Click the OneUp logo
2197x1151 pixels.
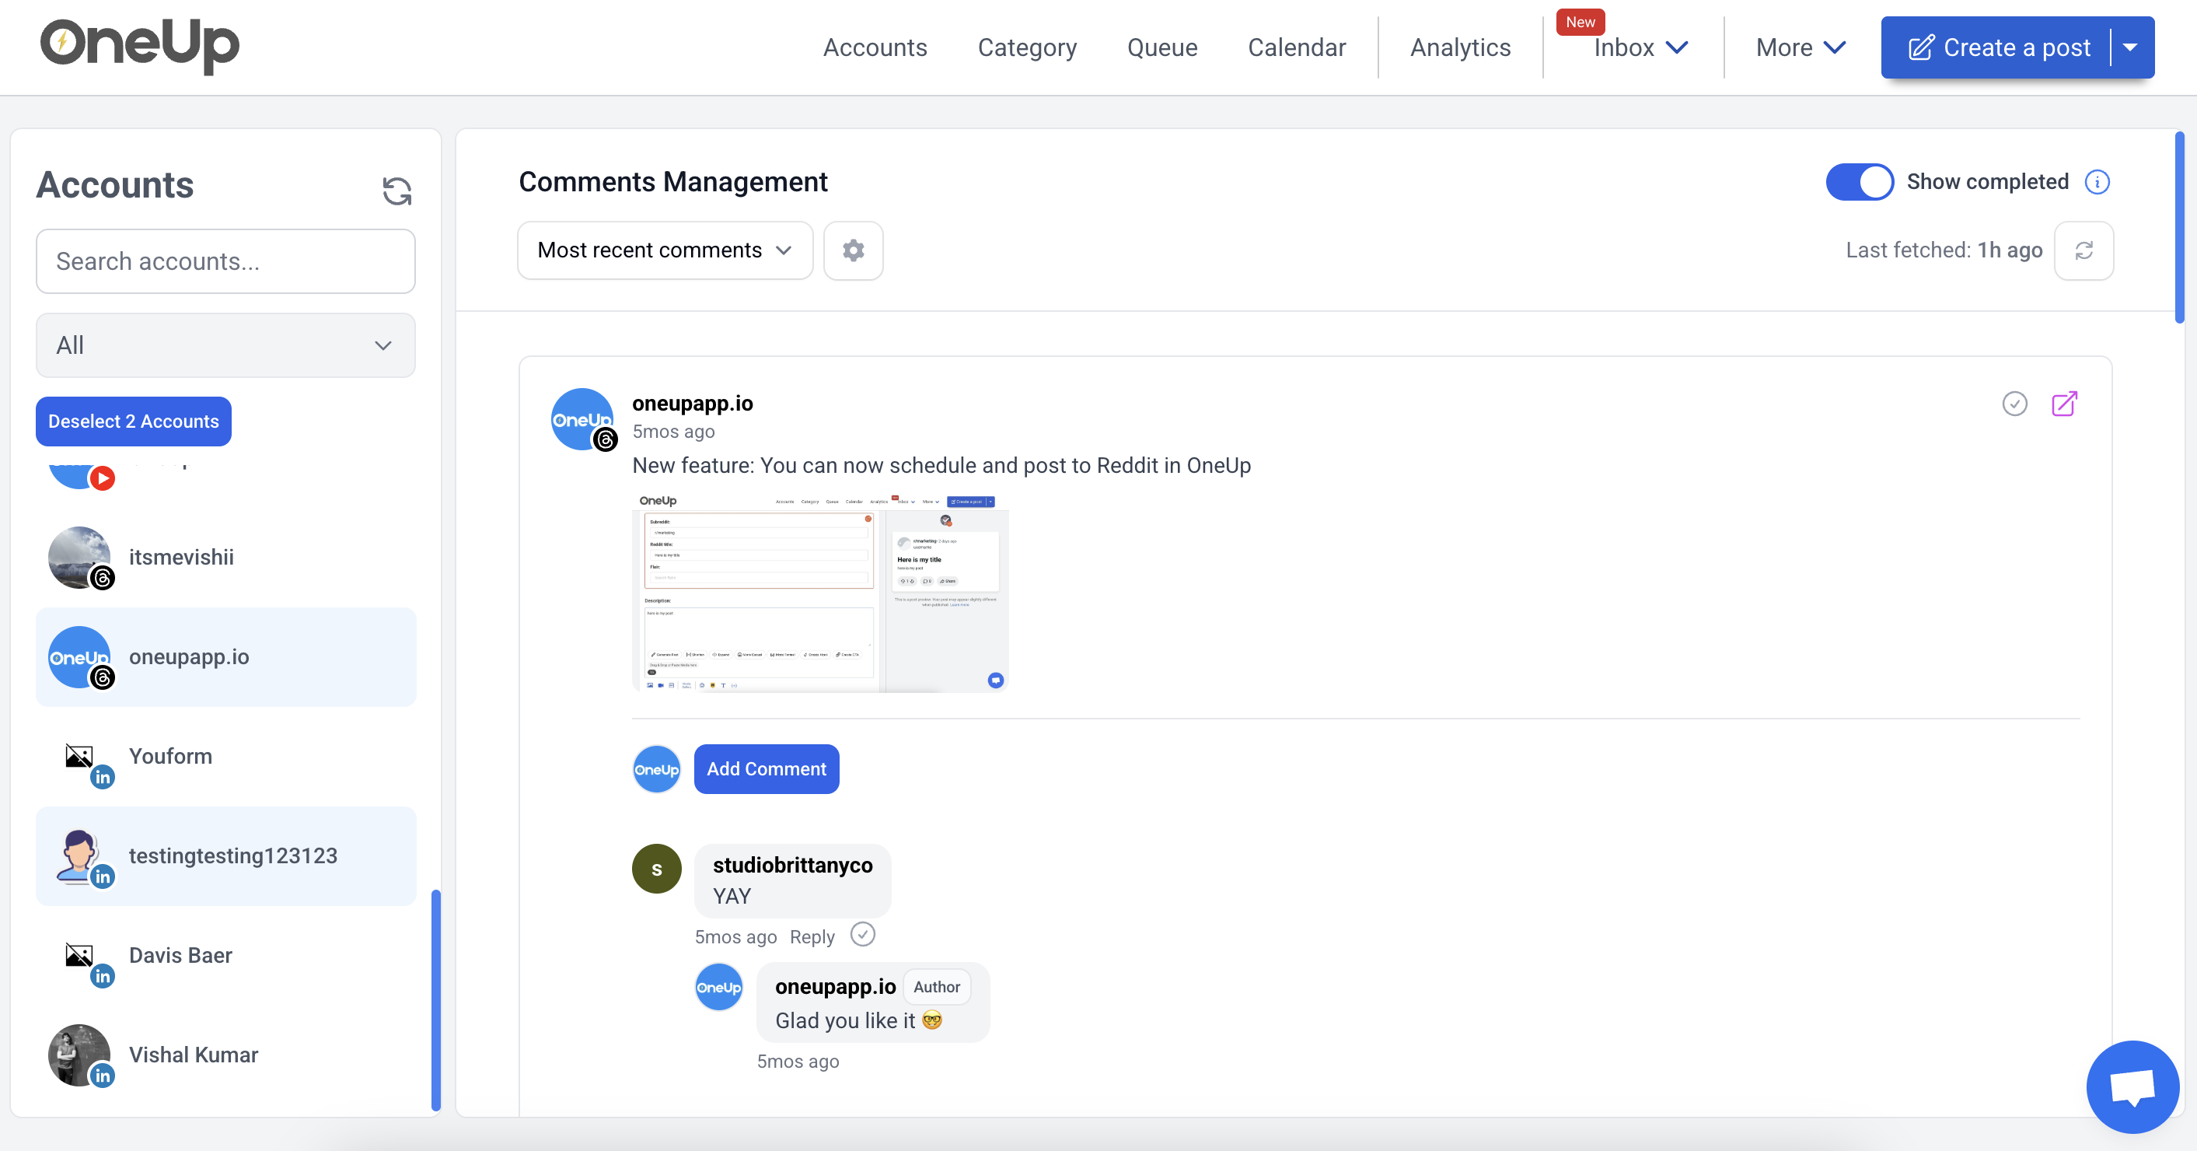[141, 45]
